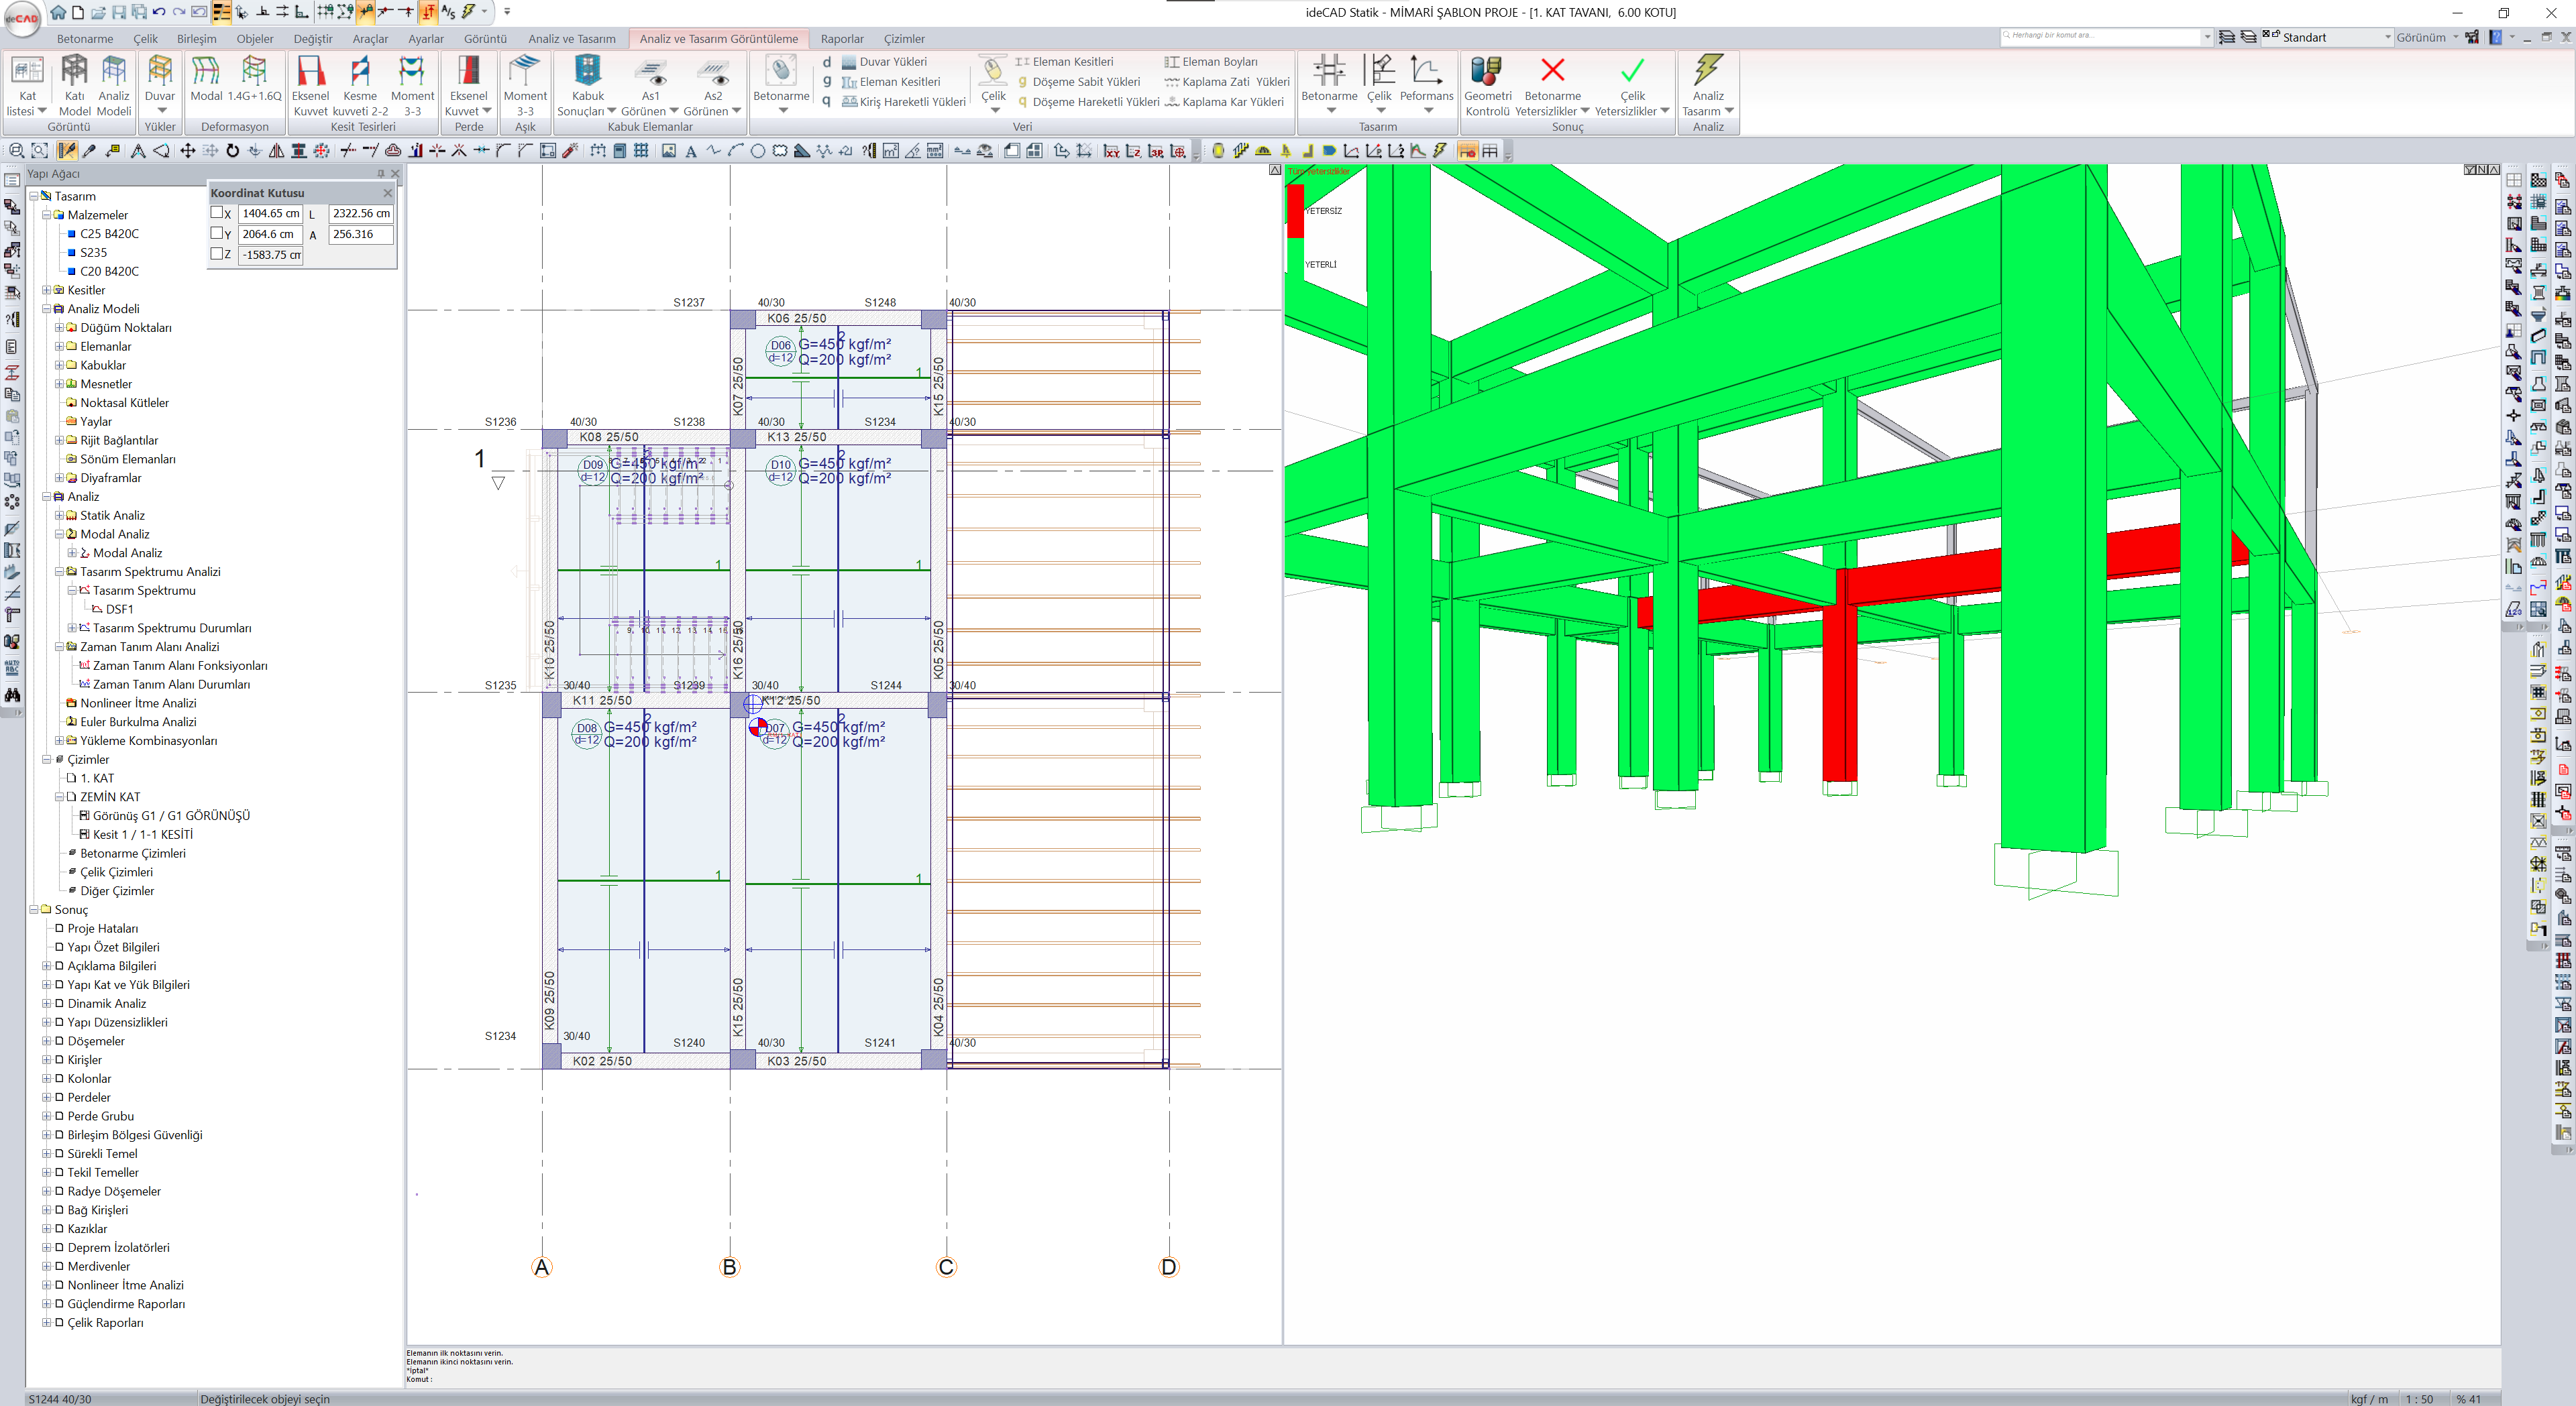
Task: Click red YETERSİZ legend color swatch
Action: pyautogui.click(x=1295, y=211)
